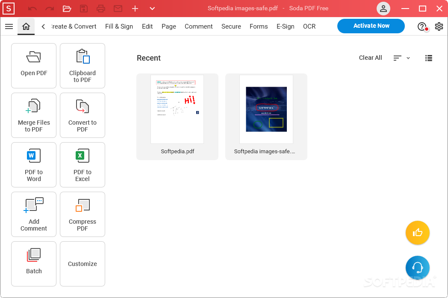Open support chat headset button

[x=417, y=268]
